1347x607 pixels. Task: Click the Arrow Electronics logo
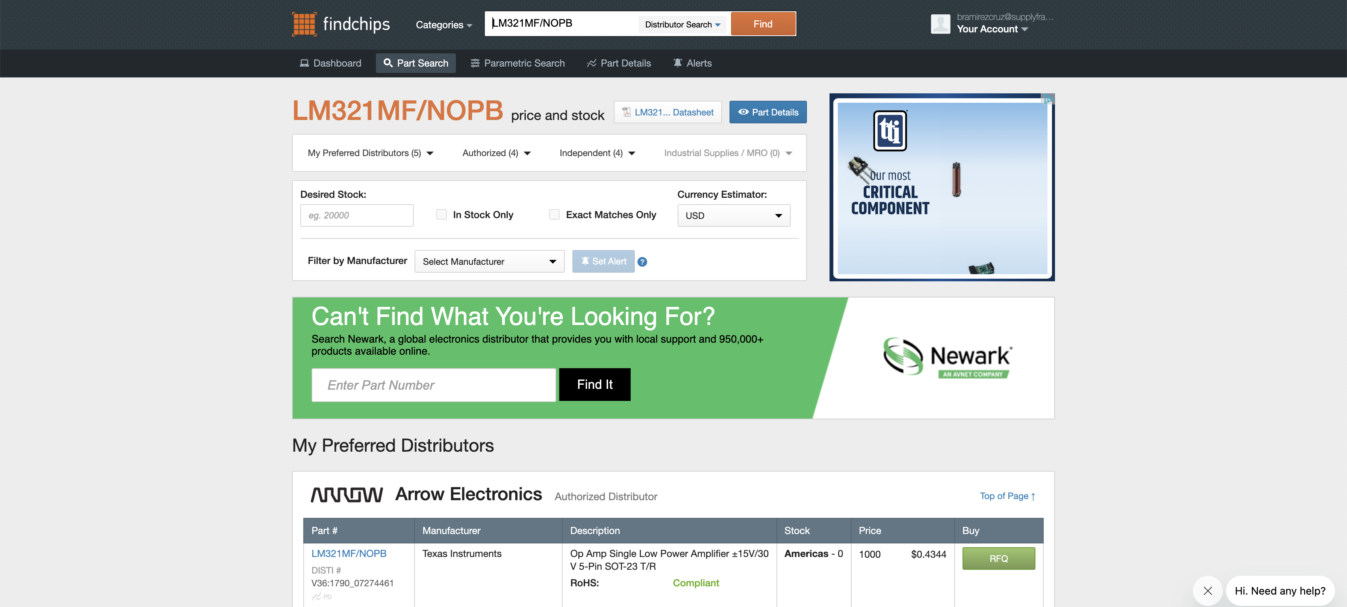pyautogui.click(x=347, y=495)
